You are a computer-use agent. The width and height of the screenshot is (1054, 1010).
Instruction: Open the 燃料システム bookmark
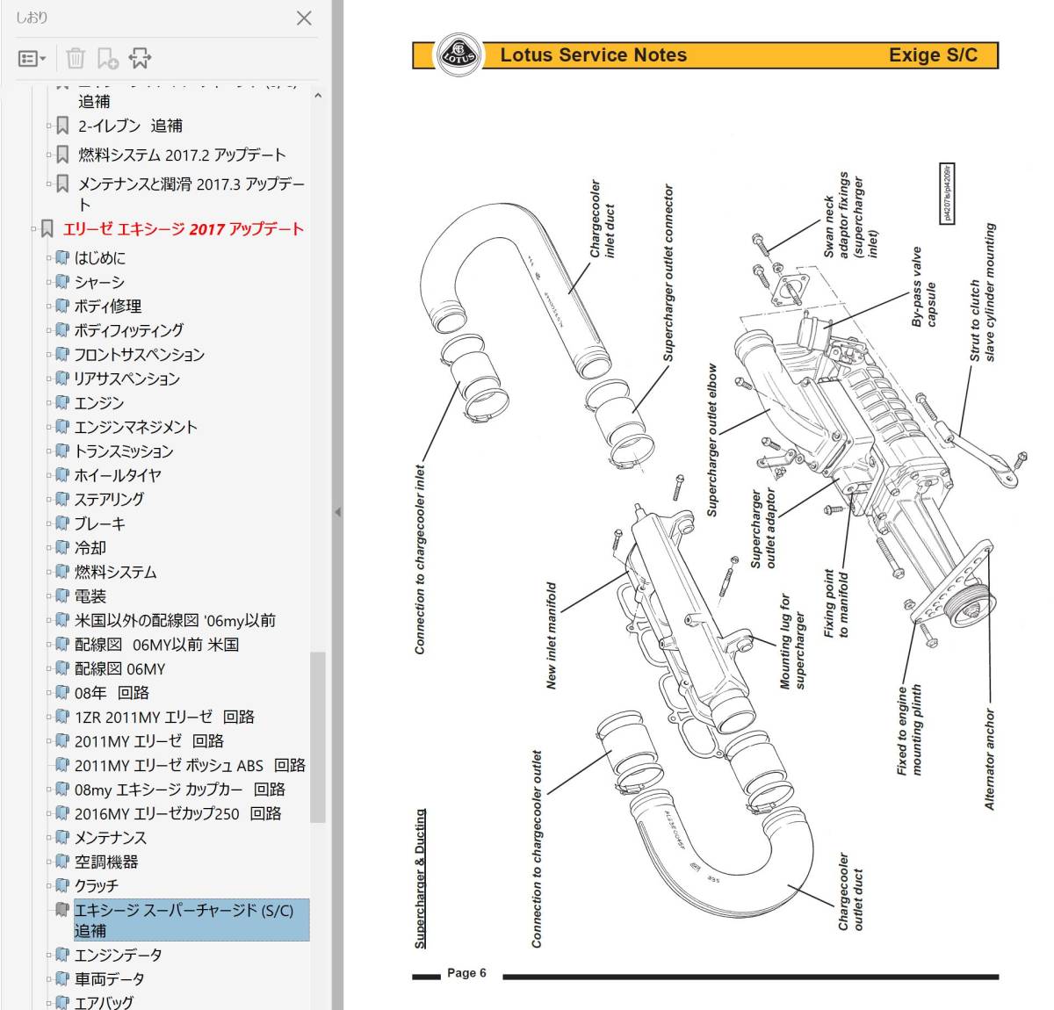click(115, 572)
